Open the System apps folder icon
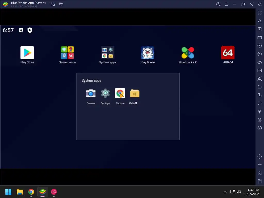Viewport: 264px width, 198px height. tap(108, 53)
